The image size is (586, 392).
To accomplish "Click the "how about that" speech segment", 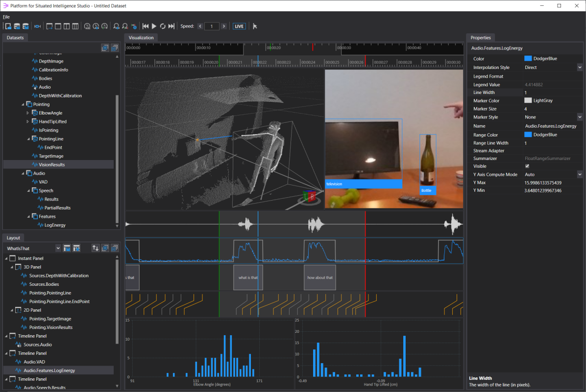I will click(x=320, y=277).
